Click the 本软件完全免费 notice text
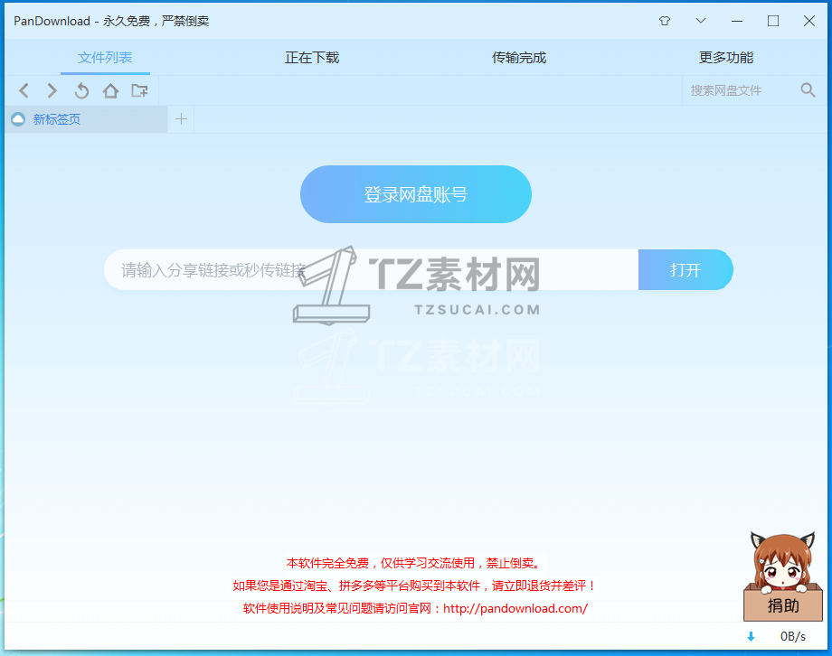The width and height of the screenshot is (832, 656). coord(415,563)
